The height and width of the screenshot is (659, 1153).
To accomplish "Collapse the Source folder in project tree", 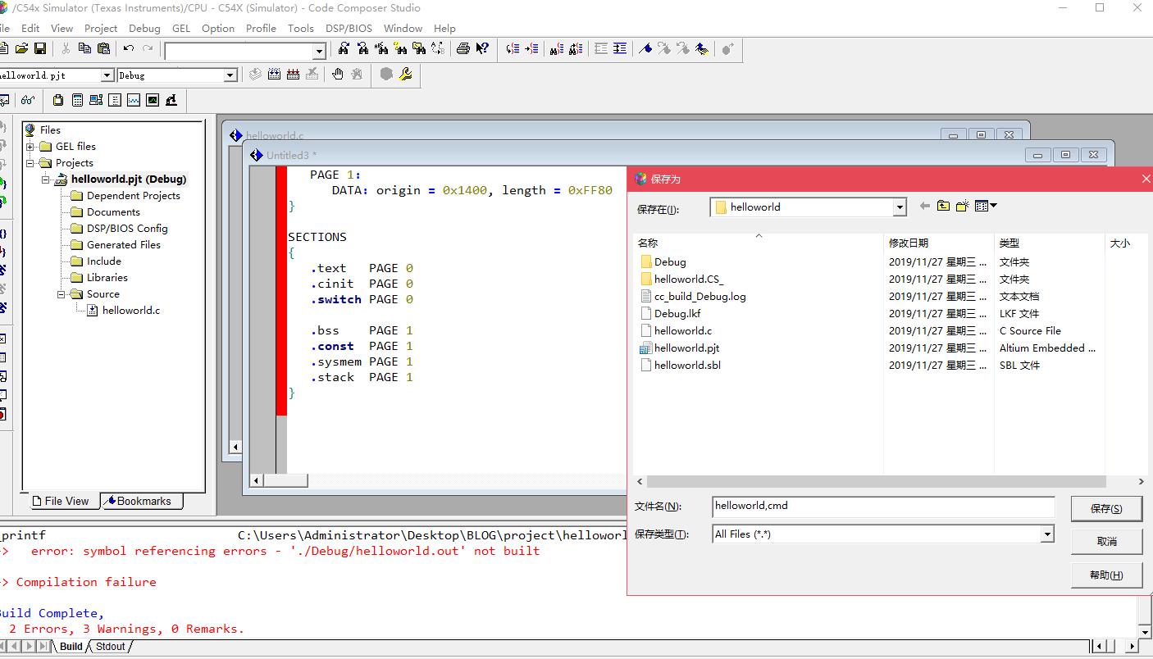I will 62,294.
